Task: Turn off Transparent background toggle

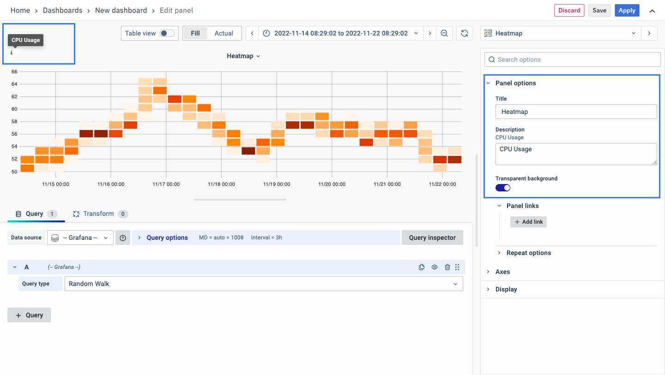Action: click(x=503, y=188)
